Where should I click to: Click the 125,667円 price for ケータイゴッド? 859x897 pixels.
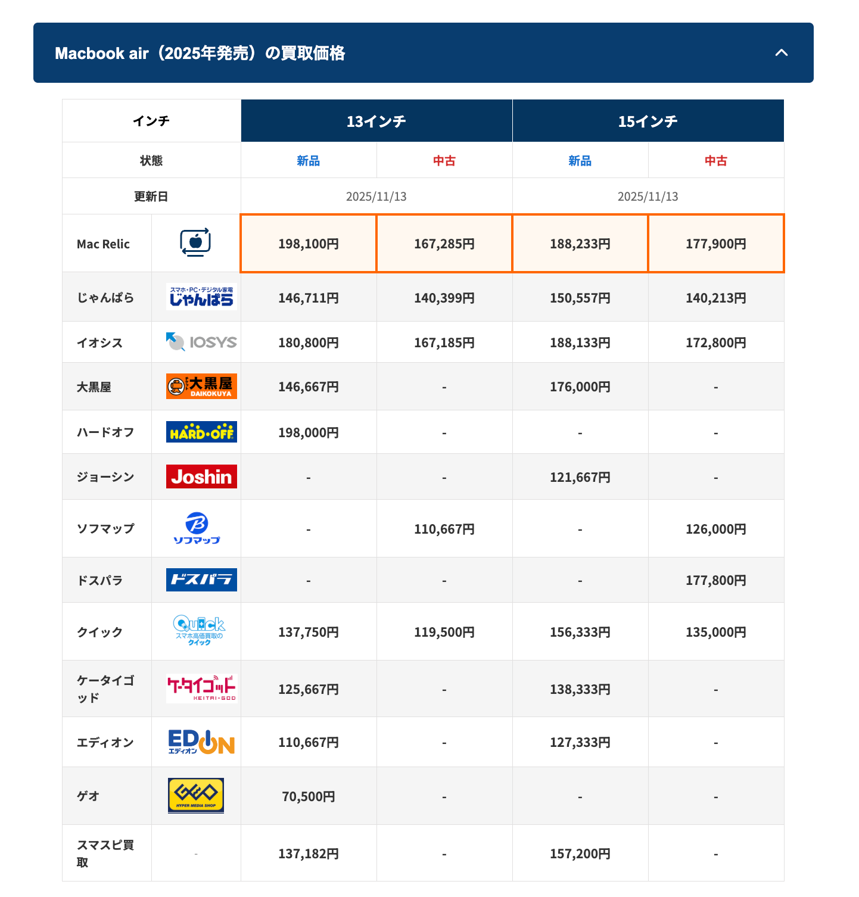pyautogui.click(x=309, y=689)
